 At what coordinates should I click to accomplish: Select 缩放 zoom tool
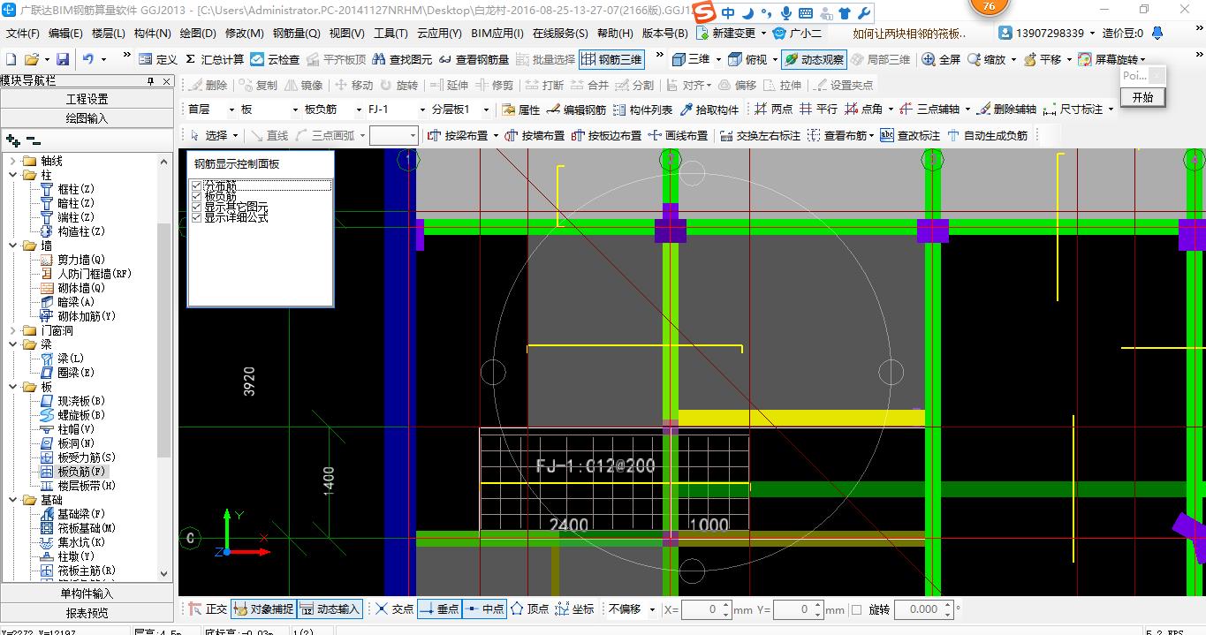click(x=987, y=59)
